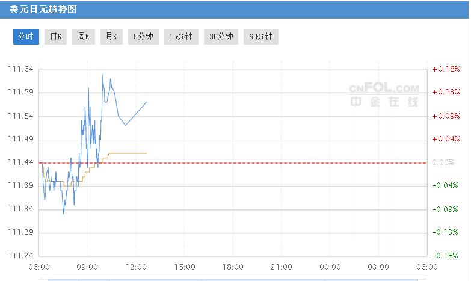Screen dimensions: 471x281
Task: Switch to the 日K tab
Action: [x=55, y=37]
